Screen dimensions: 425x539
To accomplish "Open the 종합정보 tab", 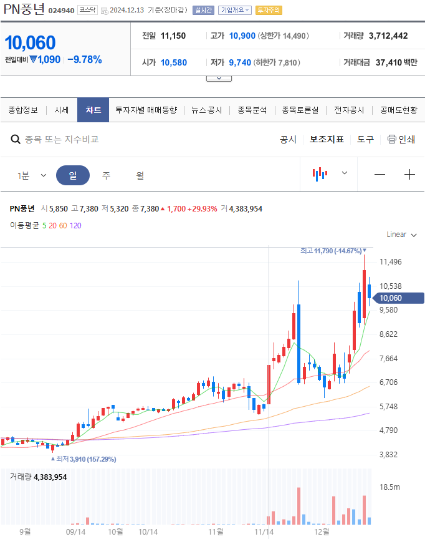I will (x=23, y=110).
